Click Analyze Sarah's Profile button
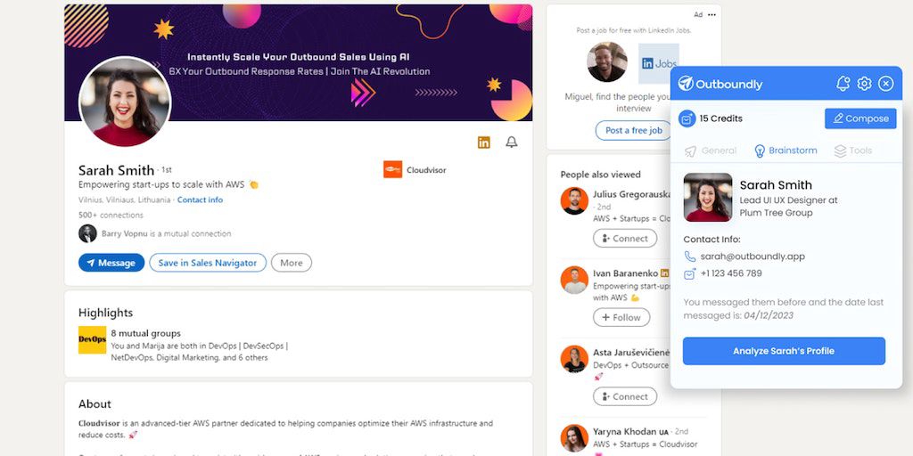The width and height of the screenshot is (913, 456). (784, 351)
